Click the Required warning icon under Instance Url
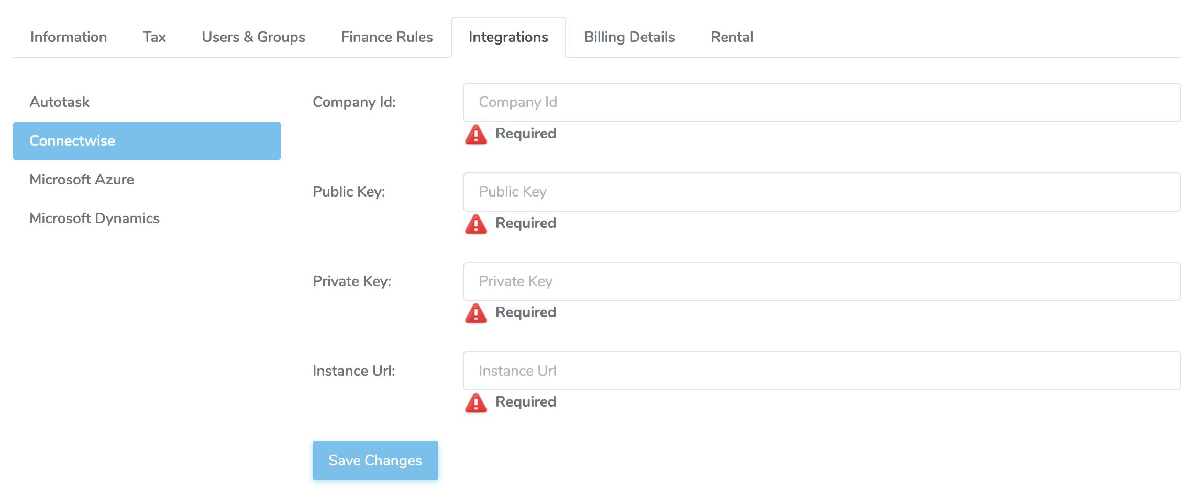This screenshot has height=501, width=1194. coord(476,402)
